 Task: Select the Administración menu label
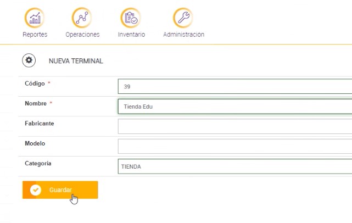coord(183,35)
